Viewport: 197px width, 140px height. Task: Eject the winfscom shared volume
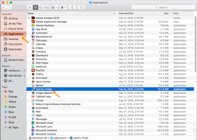[24, 70]
